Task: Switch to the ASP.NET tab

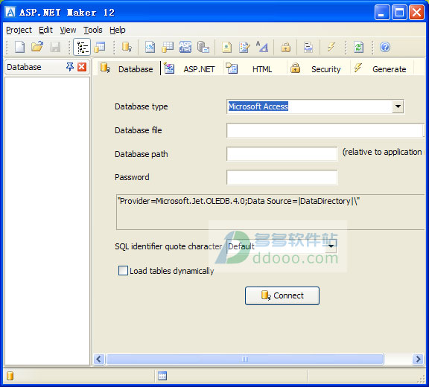Action: 191,68
